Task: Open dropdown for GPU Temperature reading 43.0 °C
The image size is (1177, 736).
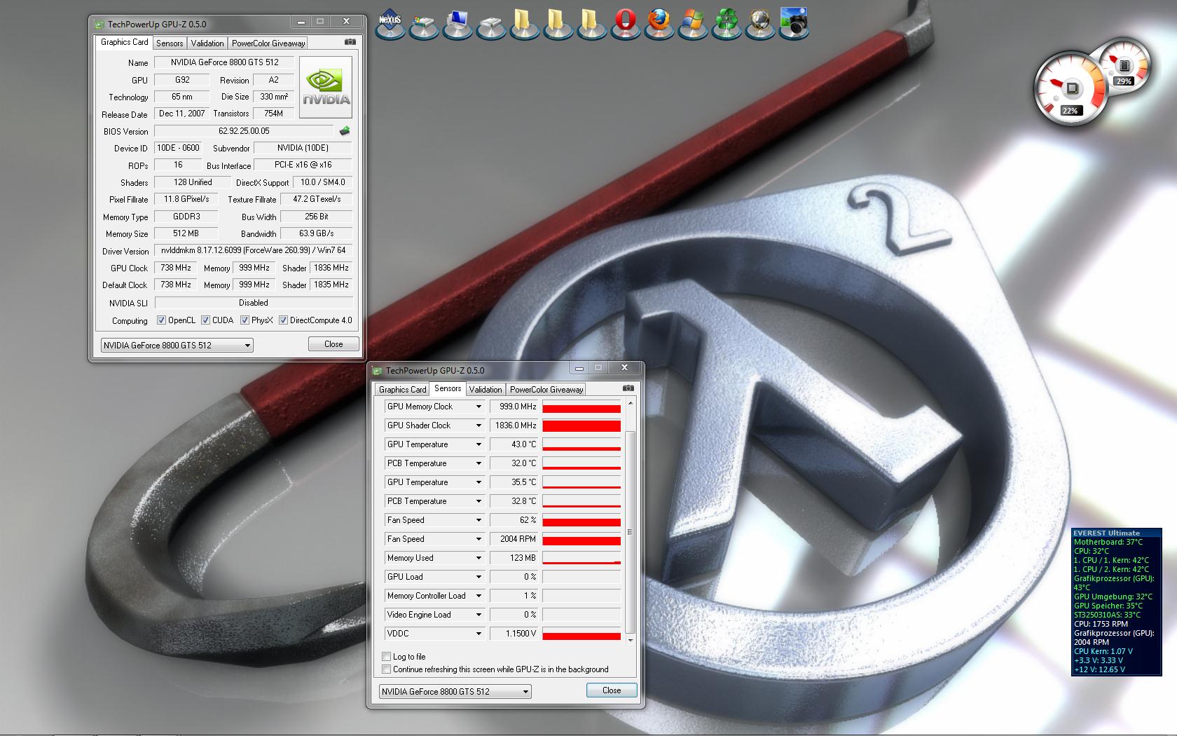Action: pyautogui.click(x=479, y=444)
